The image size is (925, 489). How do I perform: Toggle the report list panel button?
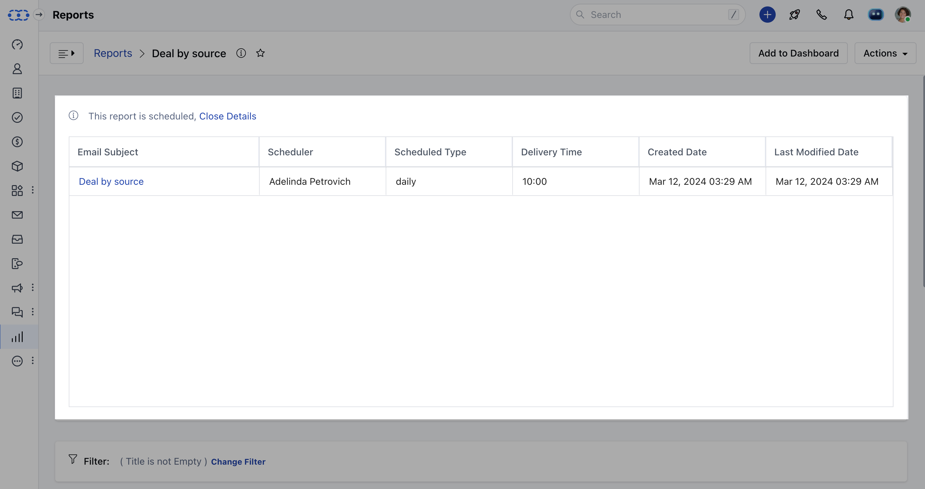point(67,53)
